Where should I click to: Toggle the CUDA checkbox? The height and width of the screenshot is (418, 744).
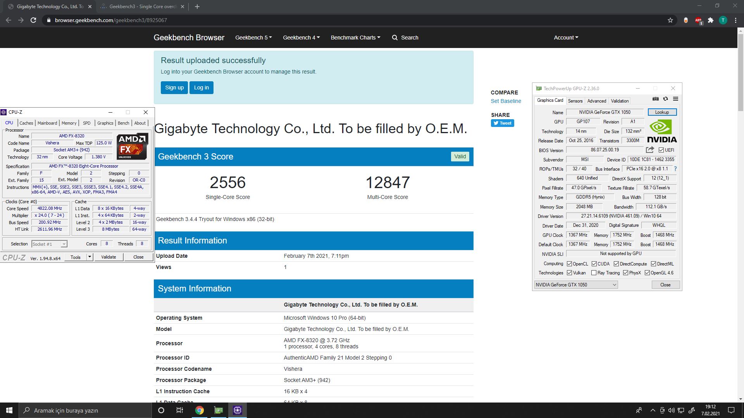594,264
